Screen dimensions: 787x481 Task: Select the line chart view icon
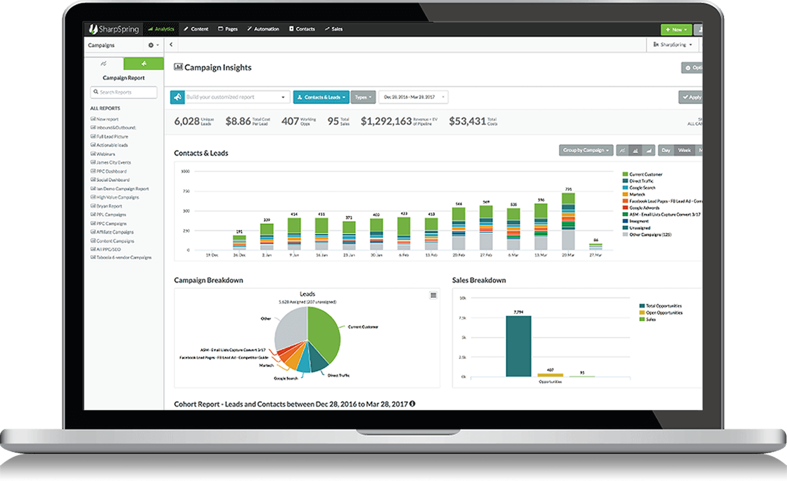click(x=622, y=150)
